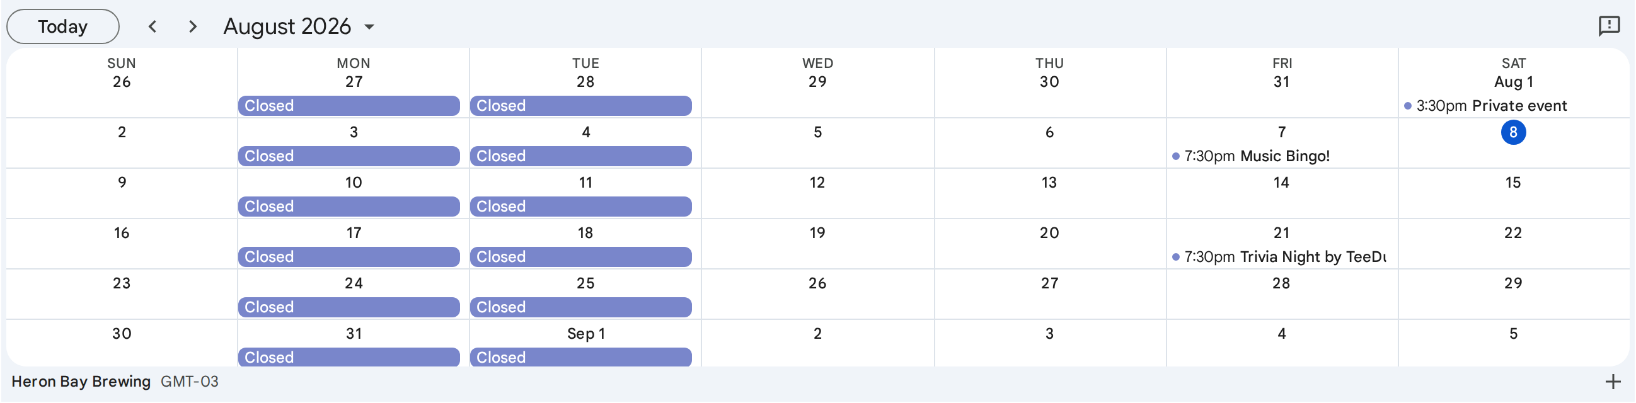Go to previous month with left chevron
Screen dimensions: 1636x403
coord(153,26)
